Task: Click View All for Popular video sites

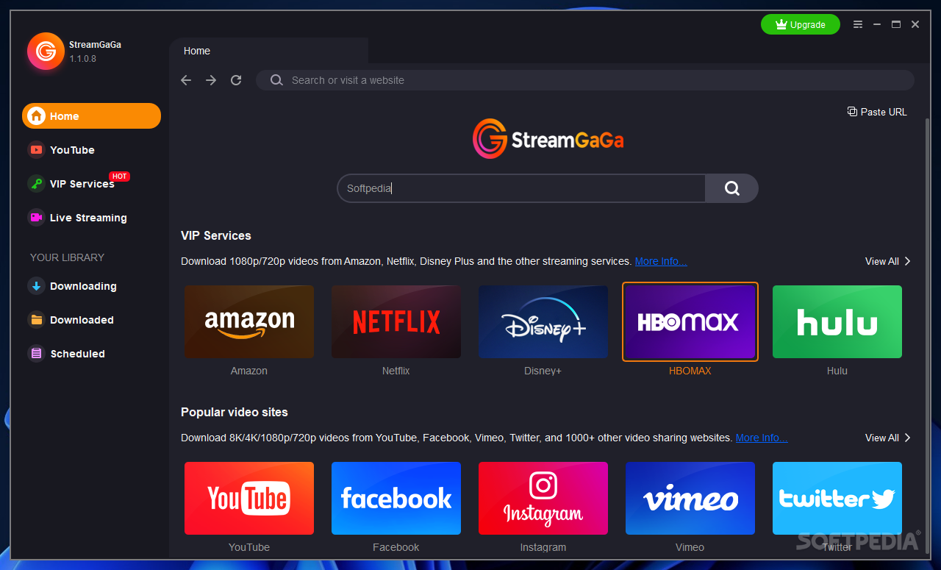Action: (888, 438)
